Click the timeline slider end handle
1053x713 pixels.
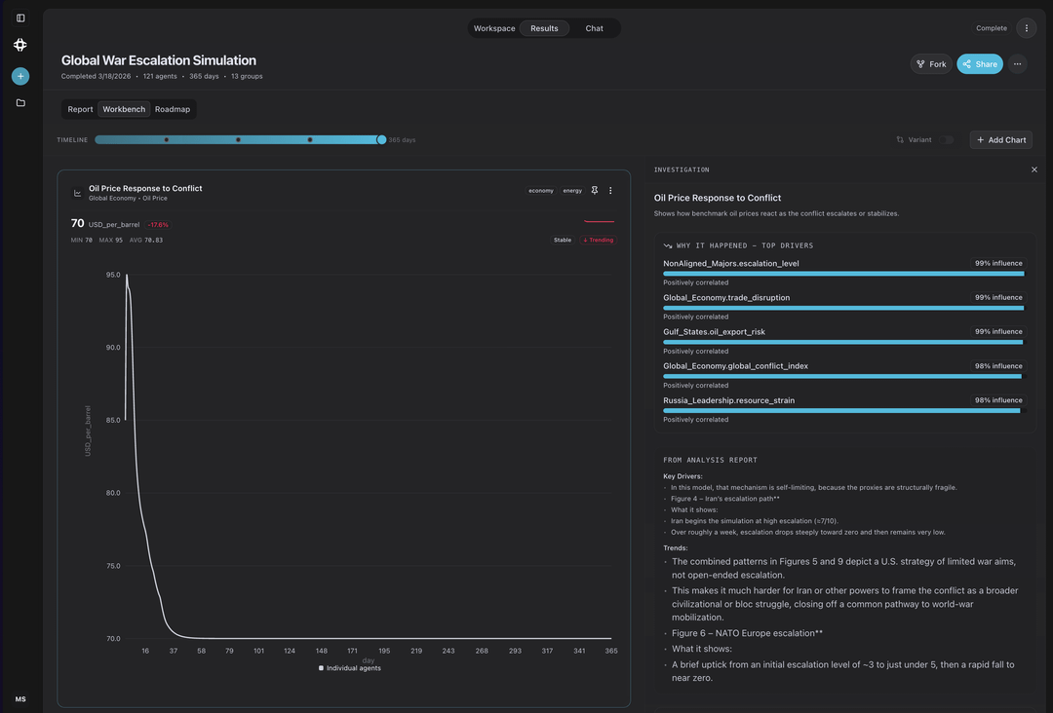click(x=381, y=140)
